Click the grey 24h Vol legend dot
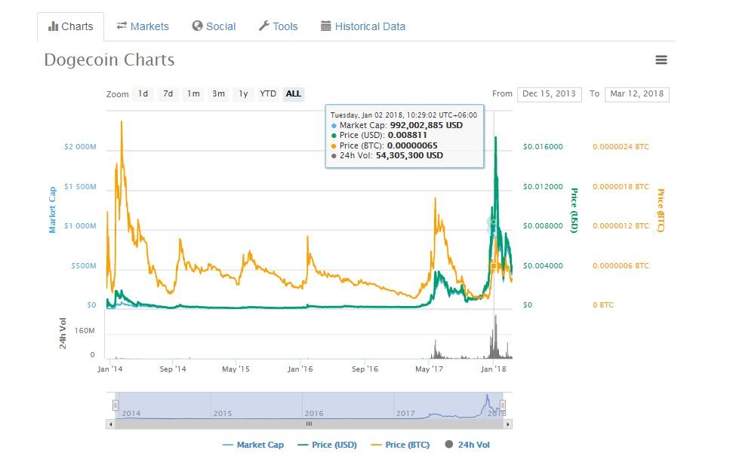The image size is (733, 453). [448, 444]
